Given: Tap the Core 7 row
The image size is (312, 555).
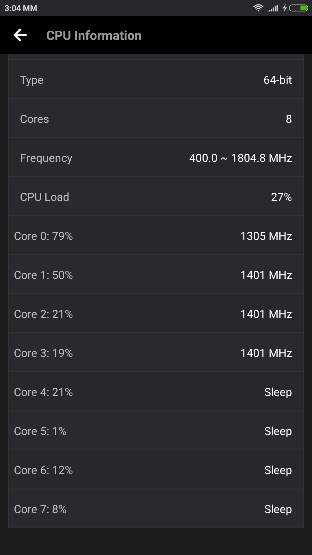Looking at the screenshot, I should click(x=156, y=509).
